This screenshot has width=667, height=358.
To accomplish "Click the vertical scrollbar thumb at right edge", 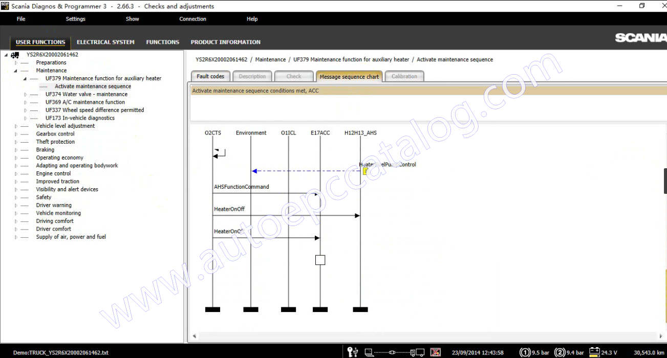I will tap(665, 181).
